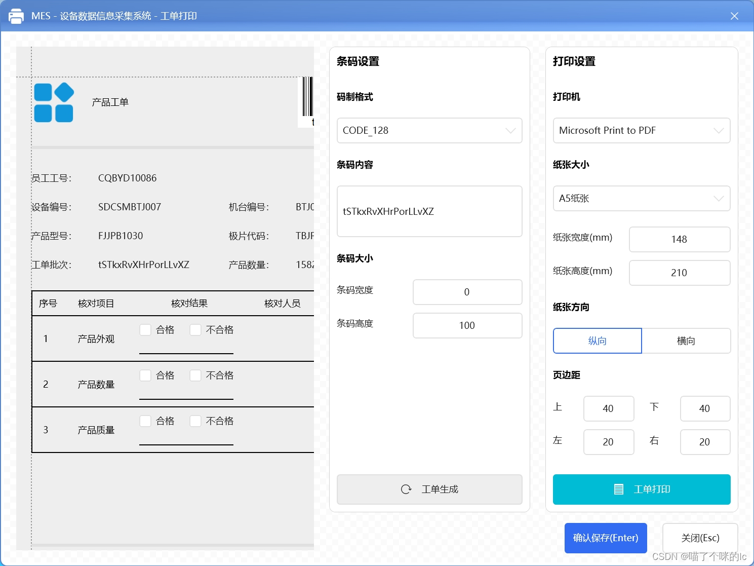Click 确认保存(Enter) button
The height and width of the screenshot is (566, 754).
pos(606,538)
